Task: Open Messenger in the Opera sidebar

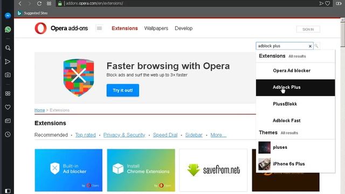Action: tap(8, 16)
